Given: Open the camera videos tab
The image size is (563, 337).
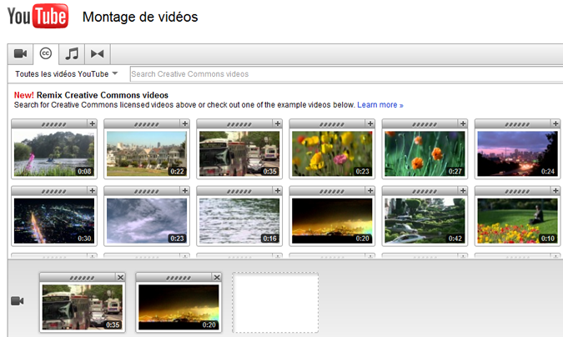Looking at the screenshot, I should [x=21, y=53].
